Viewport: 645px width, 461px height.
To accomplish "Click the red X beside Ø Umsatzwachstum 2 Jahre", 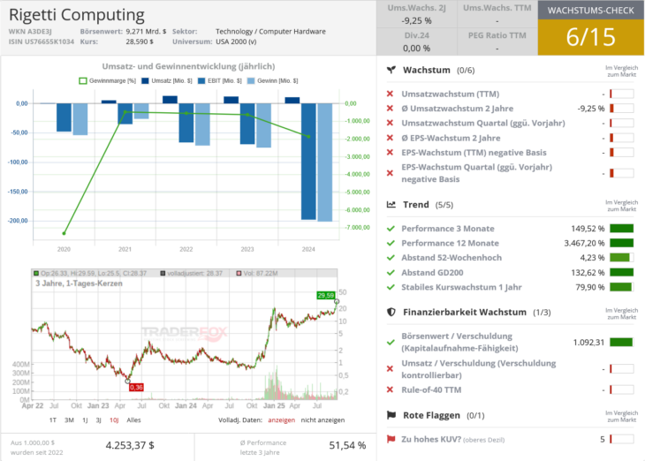I will 390,108.
